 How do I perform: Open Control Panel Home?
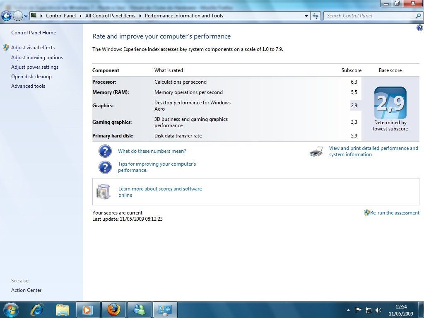tap(34, 33)
